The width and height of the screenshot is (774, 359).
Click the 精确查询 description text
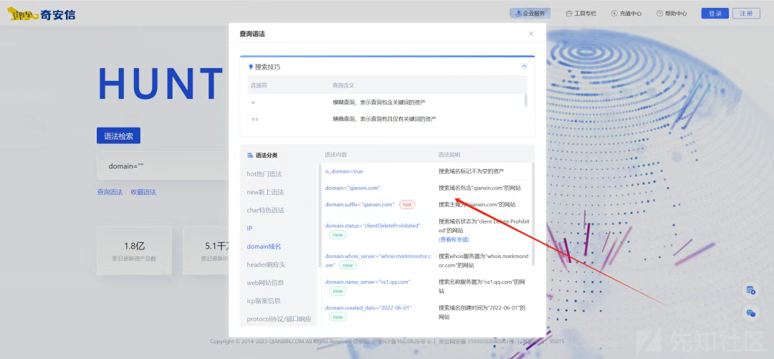[x=385, y=119]
